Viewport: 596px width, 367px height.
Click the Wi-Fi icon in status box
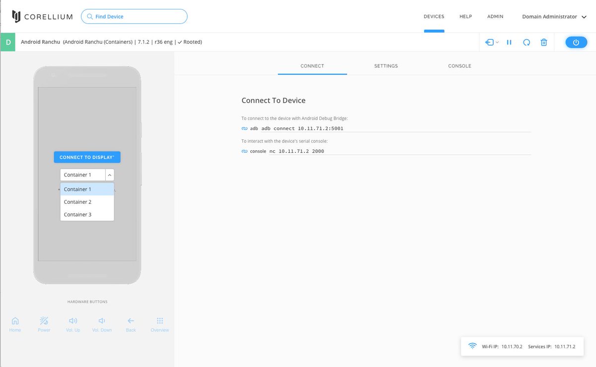coord(472,346)
